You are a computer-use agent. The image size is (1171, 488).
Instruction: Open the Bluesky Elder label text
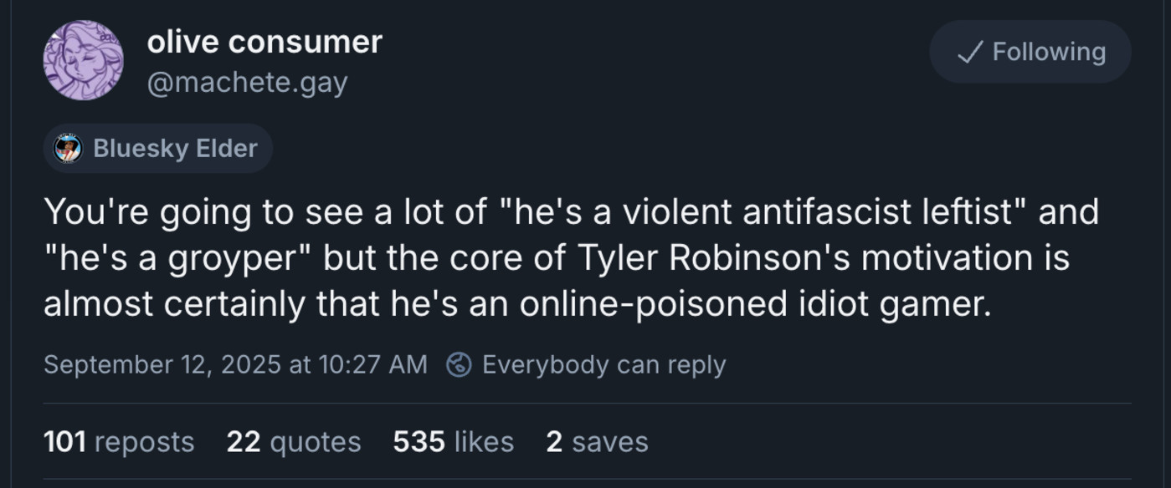tap(175, 149)
